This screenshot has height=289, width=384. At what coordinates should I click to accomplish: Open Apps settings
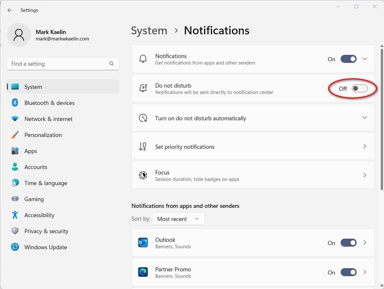pos(63,151)
